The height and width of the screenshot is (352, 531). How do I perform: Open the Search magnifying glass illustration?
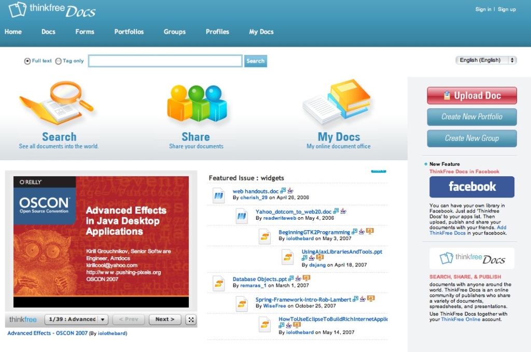coord(57,103)
